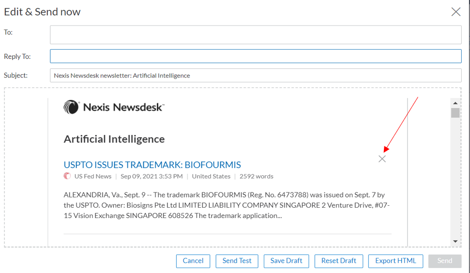Remove the BIOFOURMIS article with its X icon
This screenshot has height=273, width=470.
tap(382, 159)
